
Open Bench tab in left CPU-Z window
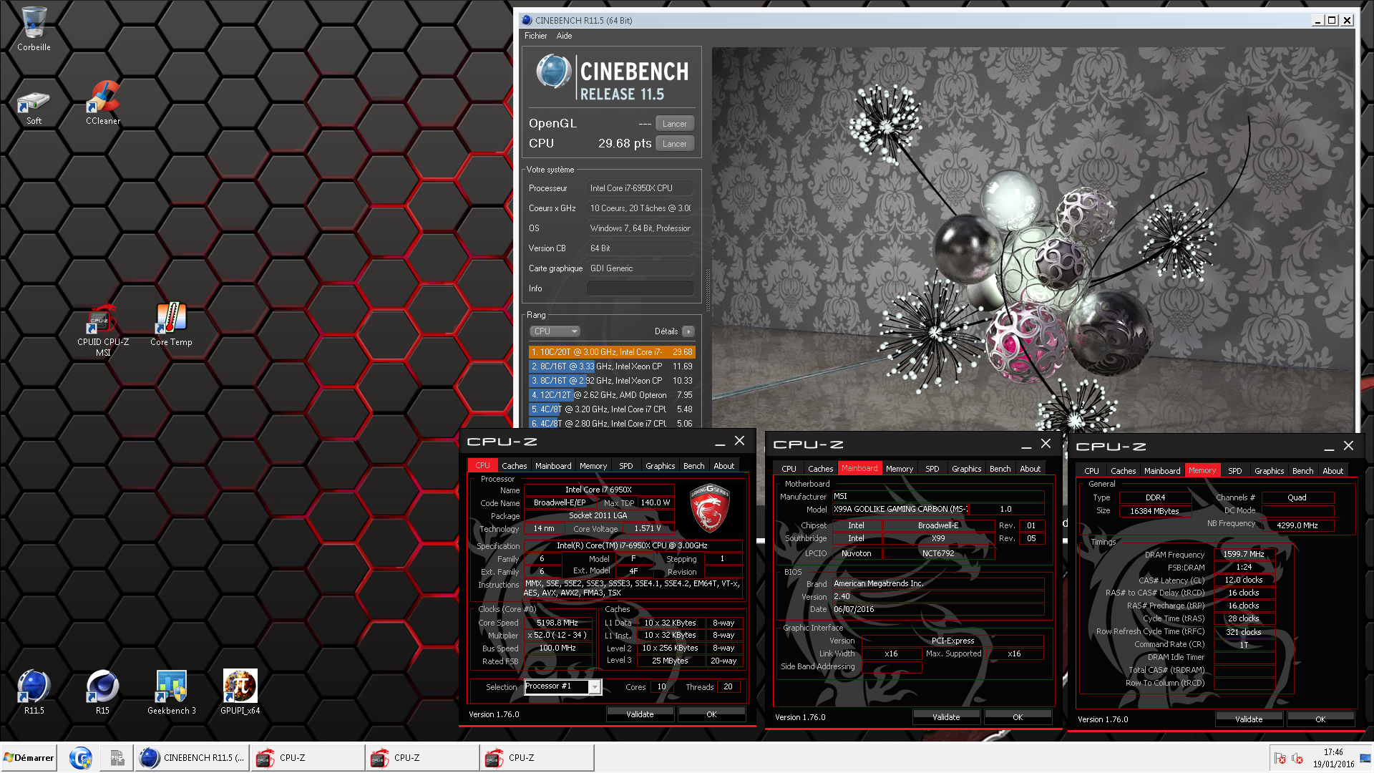click(693, 466)
